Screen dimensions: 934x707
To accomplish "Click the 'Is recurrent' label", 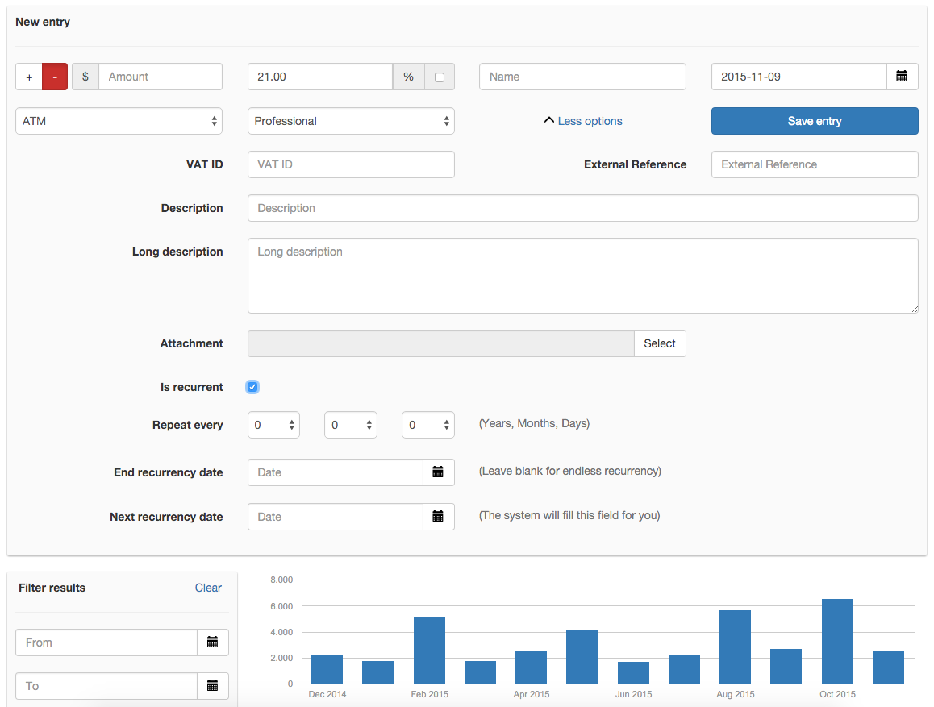I will (192, 388).
